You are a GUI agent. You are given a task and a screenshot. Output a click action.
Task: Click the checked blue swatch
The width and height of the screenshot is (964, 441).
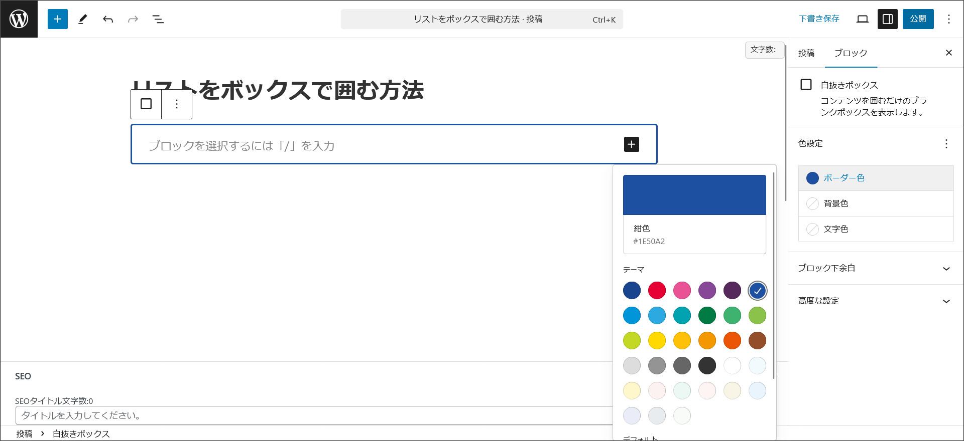(758, 291)
